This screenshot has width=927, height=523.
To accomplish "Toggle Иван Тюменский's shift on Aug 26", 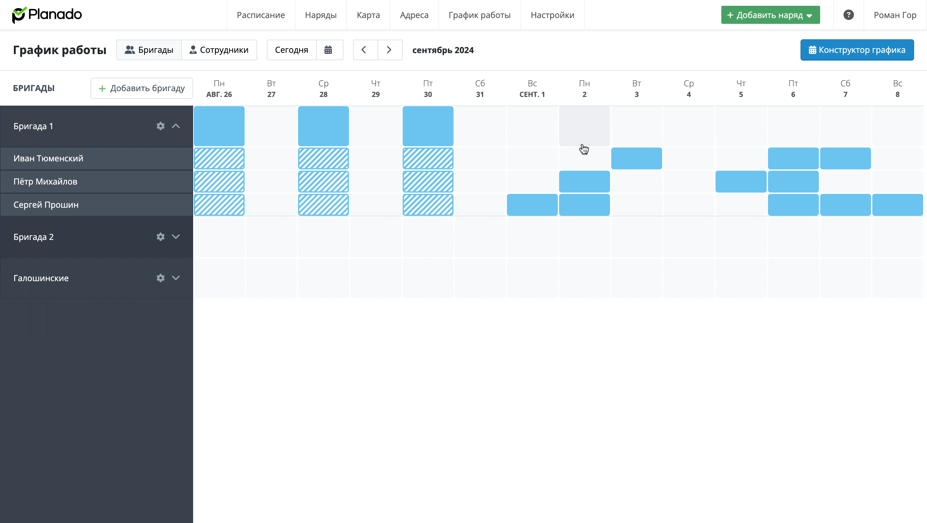I will click(219, 158).
